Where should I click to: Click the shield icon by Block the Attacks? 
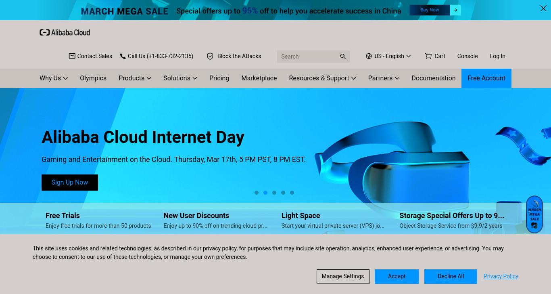click(x=210, y=56)
